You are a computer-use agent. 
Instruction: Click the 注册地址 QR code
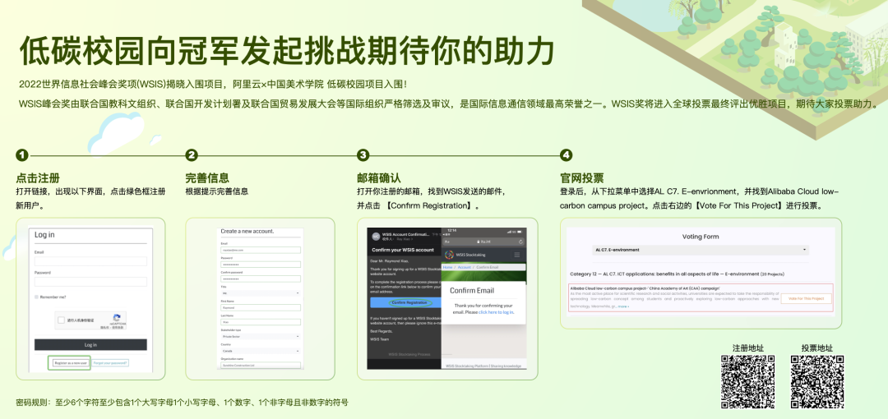tap(747, 382)
